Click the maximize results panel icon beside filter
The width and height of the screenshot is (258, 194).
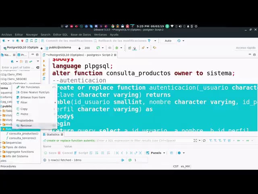[195, 141]
